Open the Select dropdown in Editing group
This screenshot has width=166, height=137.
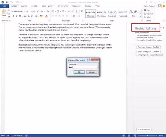pos(148,17)
